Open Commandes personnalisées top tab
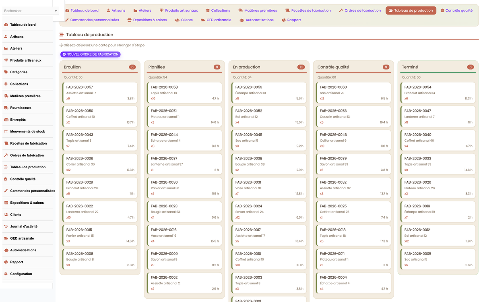483x302 pixels. pos(92,20)
